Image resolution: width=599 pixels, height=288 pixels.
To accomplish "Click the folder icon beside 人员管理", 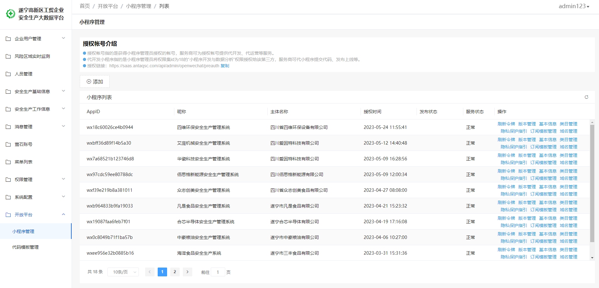I will tap(8, 74).
